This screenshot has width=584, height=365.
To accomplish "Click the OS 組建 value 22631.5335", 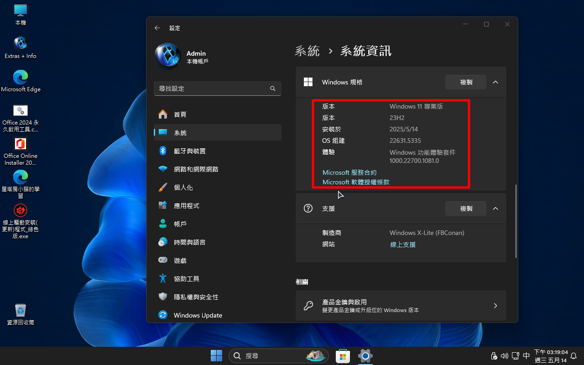I will pyautogui.click(x=405, y=141).
